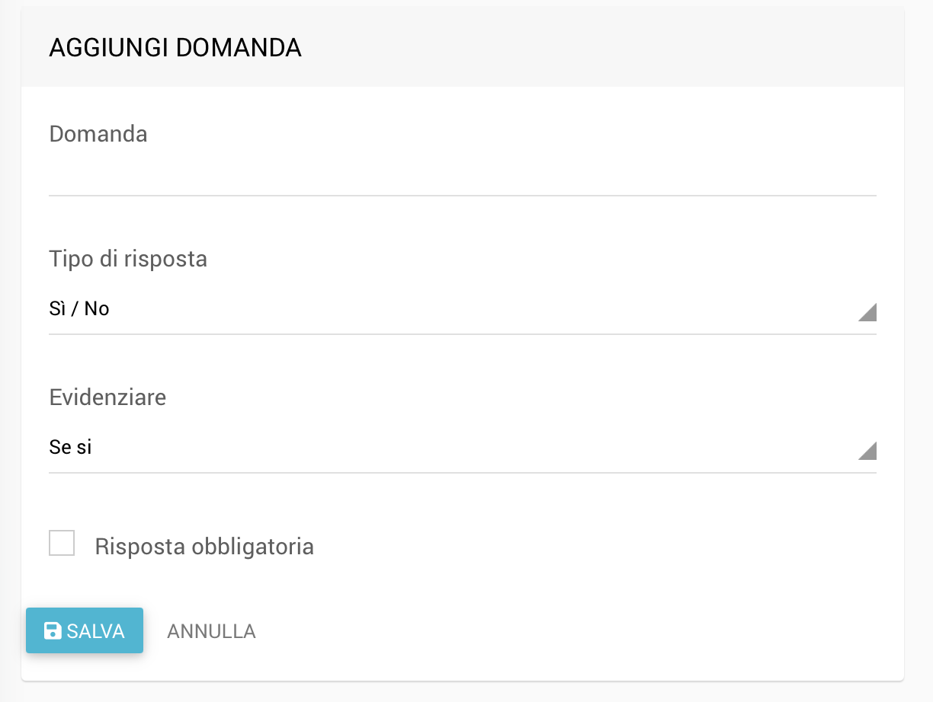This screenshot has height=702, width=933.
Task: Select the 'Sì / No' value text
Action: [x=79, y=309]
